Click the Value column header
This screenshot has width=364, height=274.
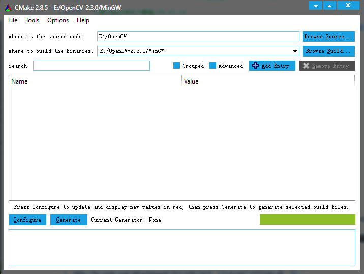pos(268,81)
